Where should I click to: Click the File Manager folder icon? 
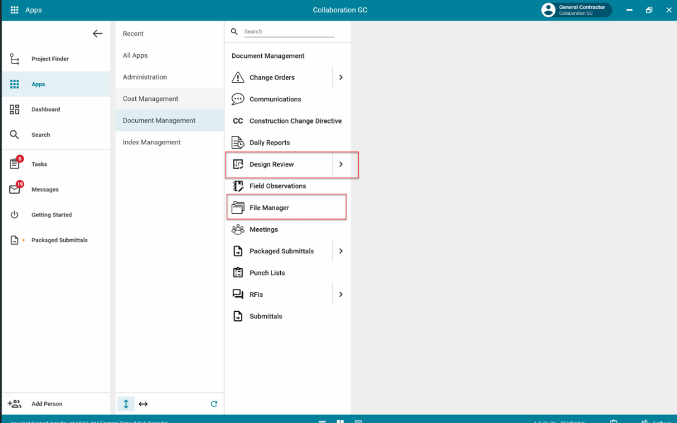point(238,208)
